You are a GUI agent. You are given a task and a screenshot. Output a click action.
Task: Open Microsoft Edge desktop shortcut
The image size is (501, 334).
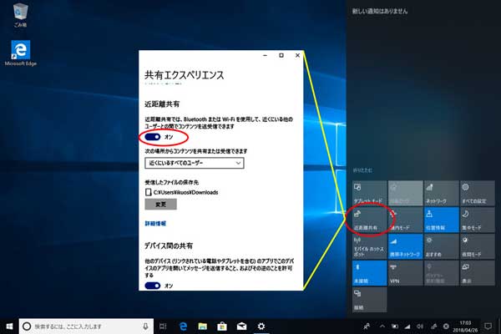click(20, 53)
